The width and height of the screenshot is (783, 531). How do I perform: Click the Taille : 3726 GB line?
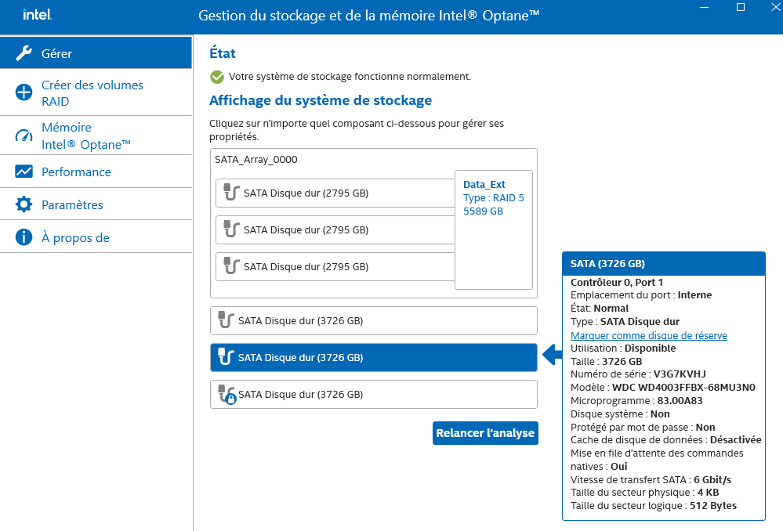click(606, 361)
